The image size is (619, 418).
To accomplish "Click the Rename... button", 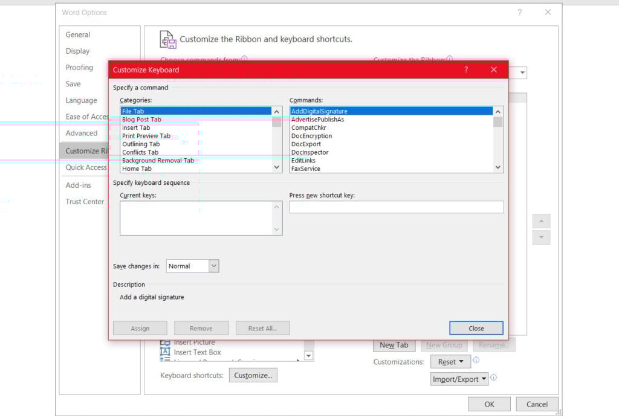I will (x=494, y=345).
